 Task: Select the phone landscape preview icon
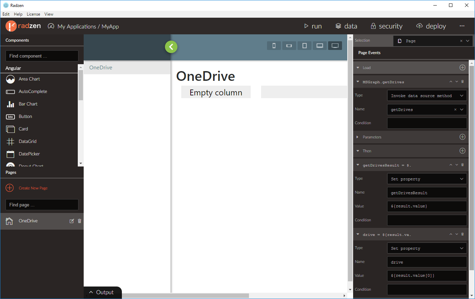289,45
